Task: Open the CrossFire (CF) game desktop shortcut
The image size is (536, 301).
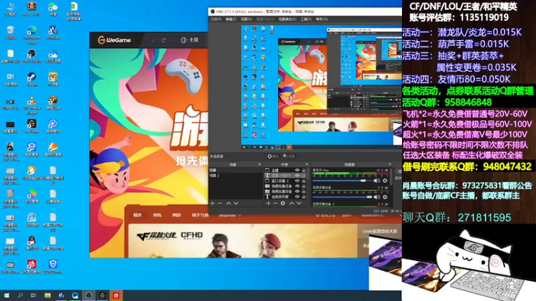Action: (53, 102)
